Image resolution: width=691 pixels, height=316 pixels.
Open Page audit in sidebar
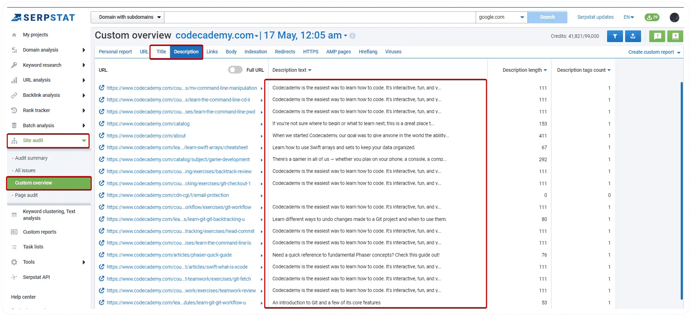[26, 195]
